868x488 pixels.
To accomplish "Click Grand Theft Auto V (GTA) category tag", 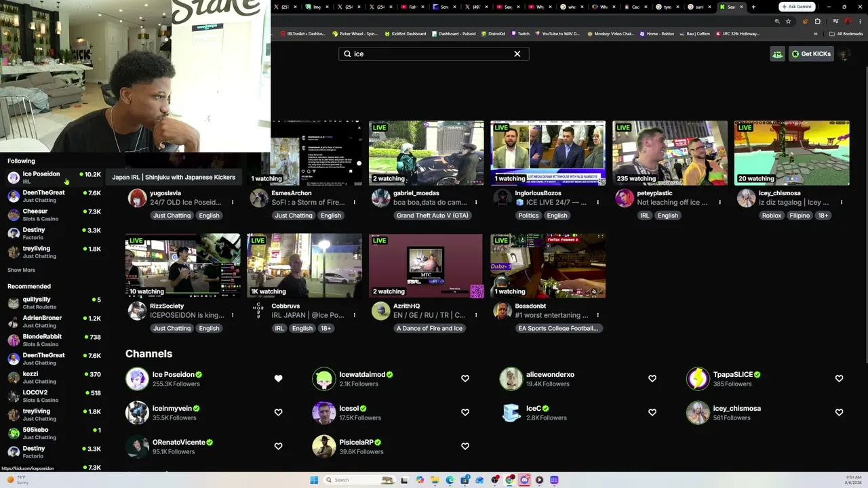I will 432,216.
